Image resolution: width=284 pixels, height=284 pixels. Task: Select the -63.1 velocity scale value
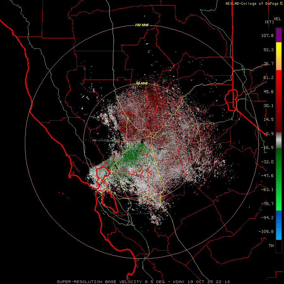[x=267, y=190]
